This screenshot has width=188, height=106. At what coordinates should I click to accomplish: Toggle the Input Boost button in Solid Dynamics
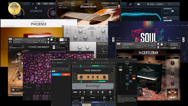(x=67, y=28)
